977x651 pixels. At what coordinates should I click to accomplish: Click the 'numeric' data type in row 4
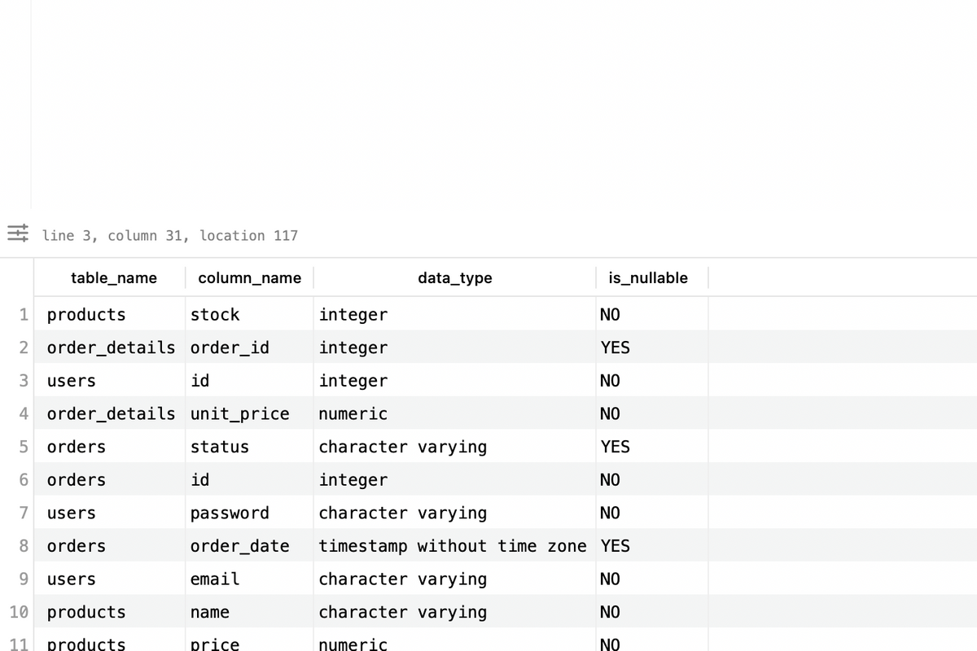[x=353, y=413]
